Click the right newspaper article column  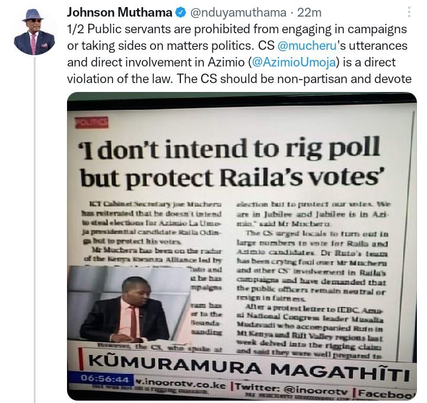click(x=313, y=280)
